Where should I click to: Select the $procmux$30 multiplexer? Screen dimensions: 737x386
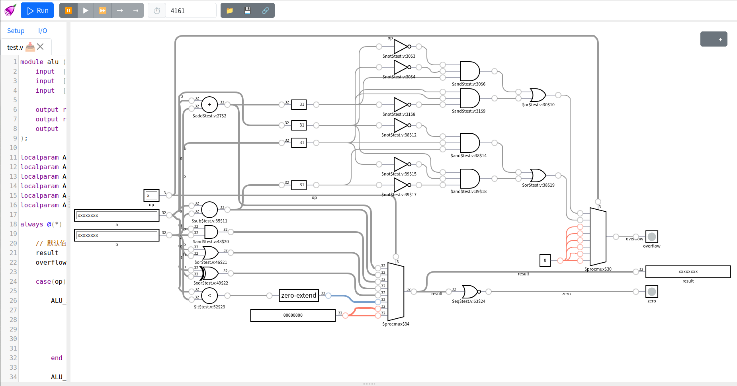coord(598,237)
